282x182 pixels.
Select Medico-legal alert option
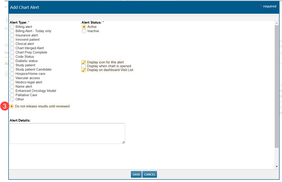point(12,82)
